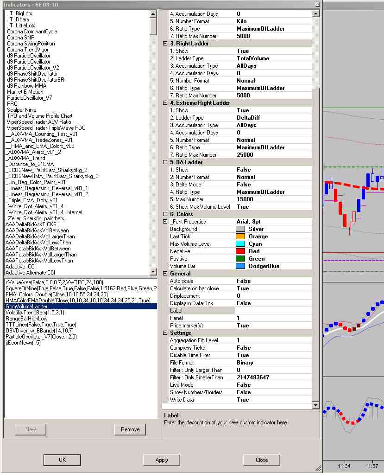
Task: Click BA Ladder Show value False
Action: [273, 170]
